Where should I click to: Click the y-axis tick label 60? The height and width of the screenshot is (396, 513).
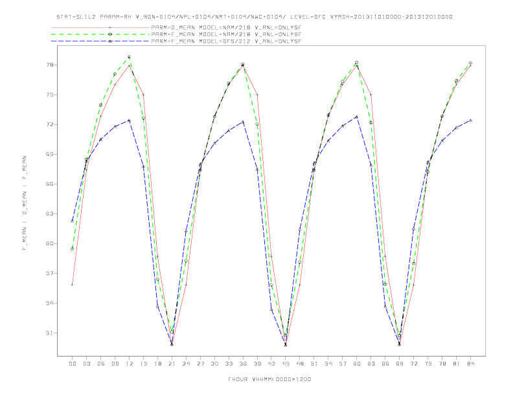point(50,243)
